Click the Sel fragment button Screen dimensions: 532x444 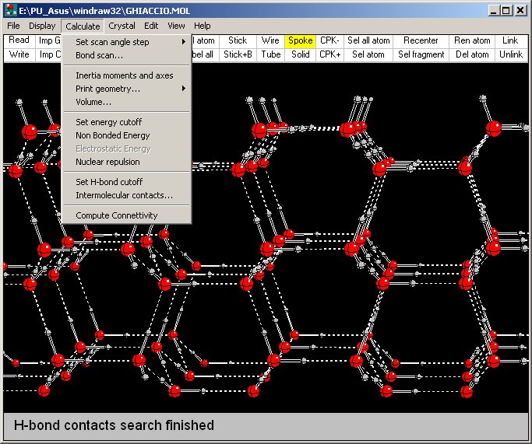(x=421, y=54)
